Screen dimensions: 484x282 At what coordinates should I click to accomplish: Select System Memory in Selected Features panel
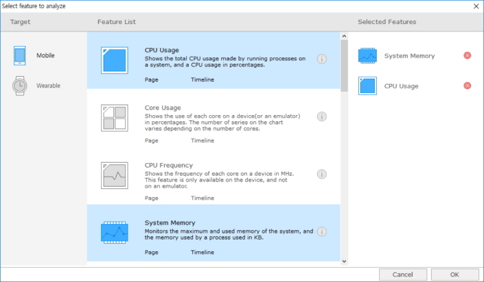tap(409, 56)
